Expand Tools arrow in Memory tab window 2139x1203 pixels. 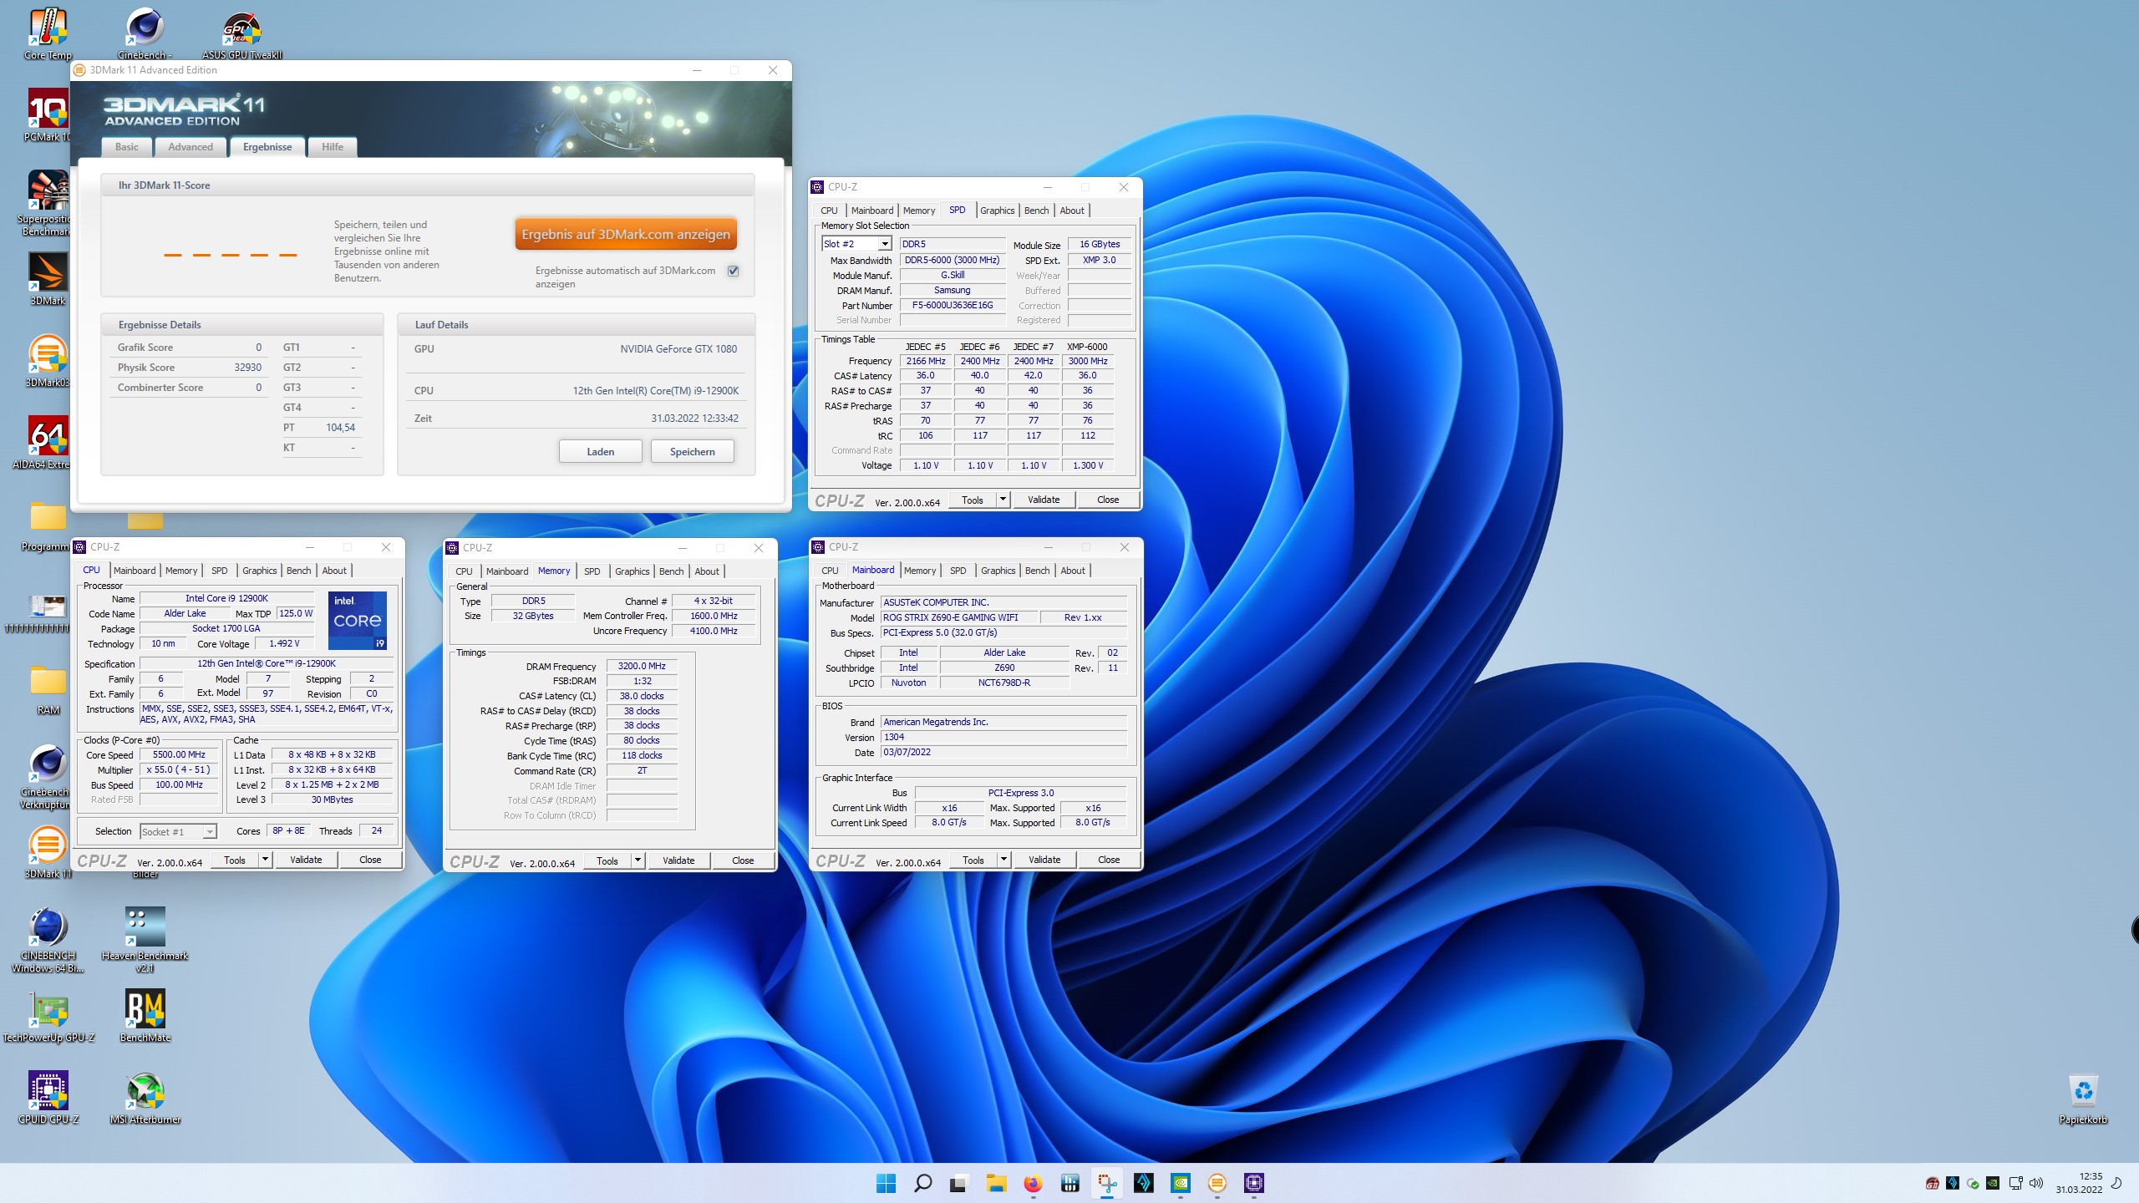pyautogui.click(x=638, y=860)
